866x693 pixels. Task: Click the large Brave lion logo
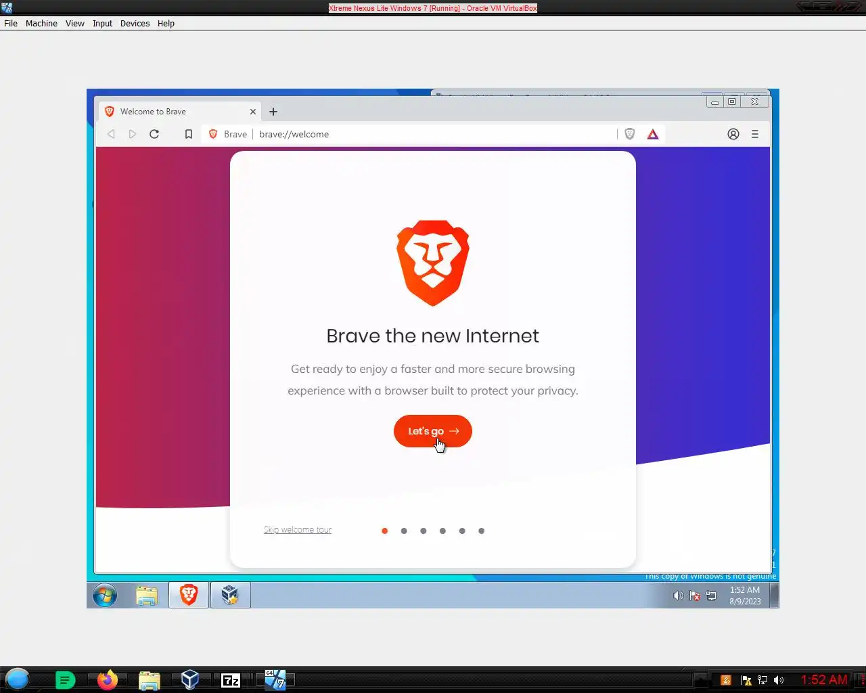click(433, 263)
